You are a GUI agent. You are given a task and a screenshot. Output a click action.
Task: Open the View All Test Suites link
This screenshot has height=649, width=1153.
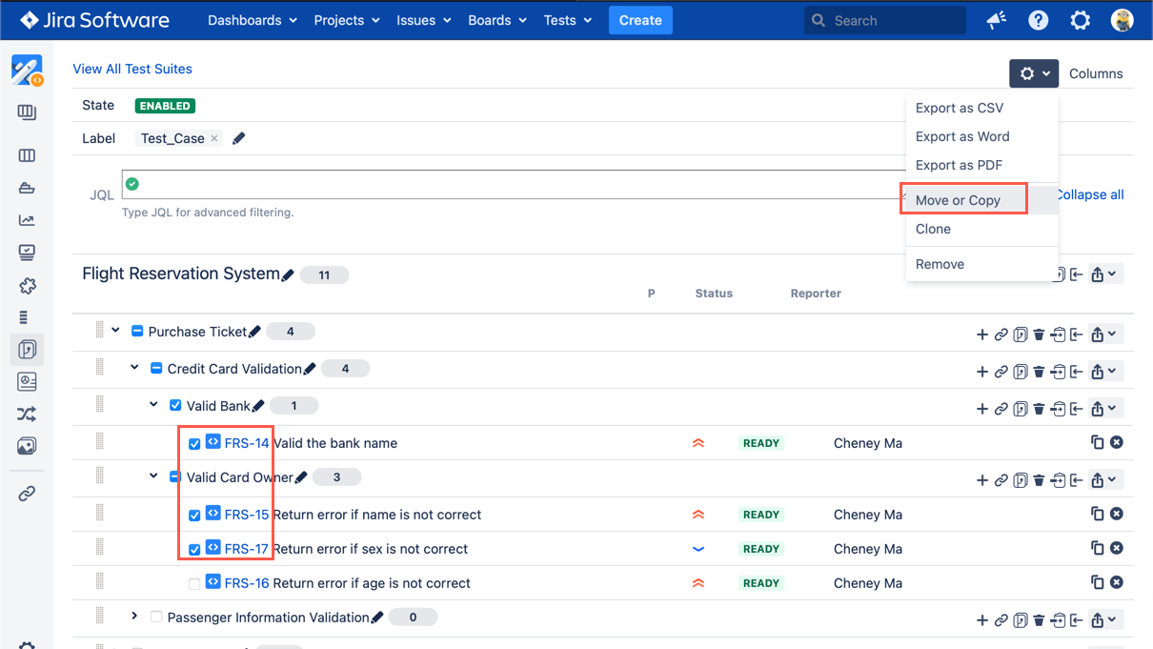tap(132, 69)
